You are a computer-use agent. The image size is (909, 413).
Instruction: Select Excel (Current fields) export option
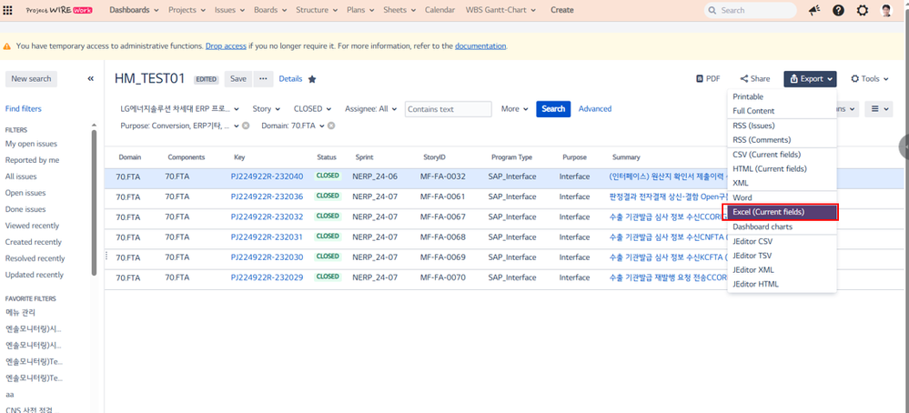781,212
